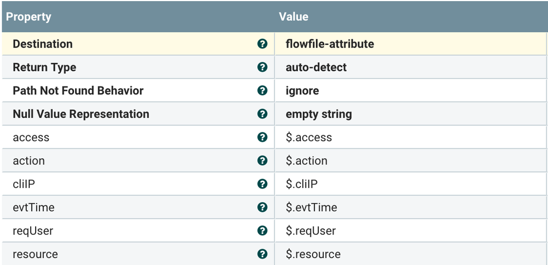Click the help icon beside resource property
The image size is (548, 265).
[x=262, y=254]
